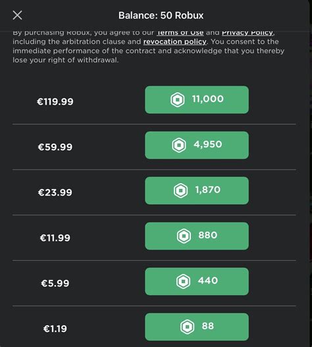Buy the 4,950 Robux package
The height and width of the screenshot is (347, 312).
(197, 145)
